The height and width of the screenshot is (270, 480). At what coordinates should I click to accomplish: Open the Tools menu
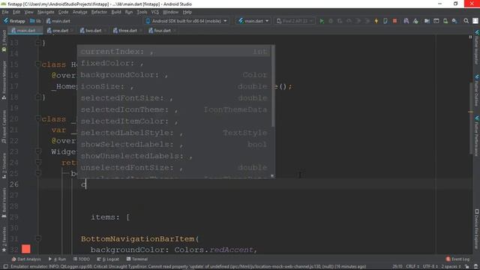[142, 12]
